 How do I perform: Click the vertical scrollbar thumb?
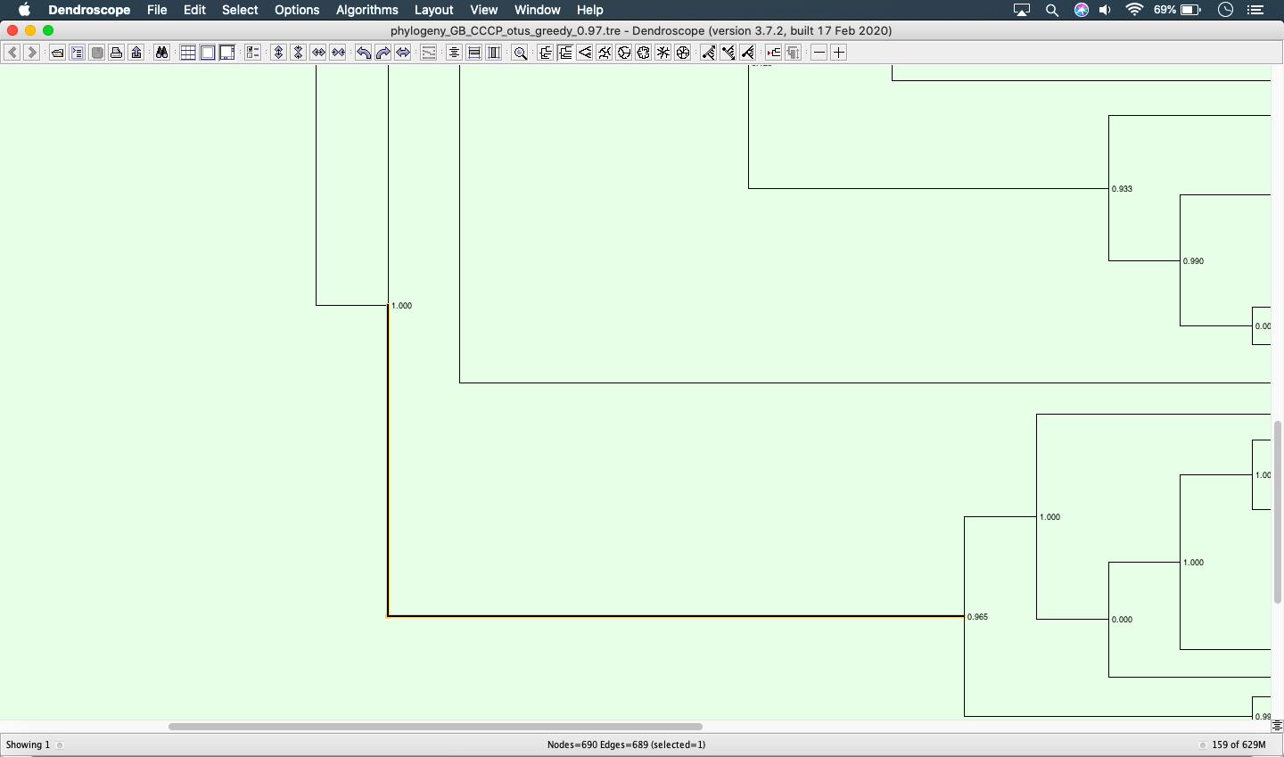pos(1278,512)
